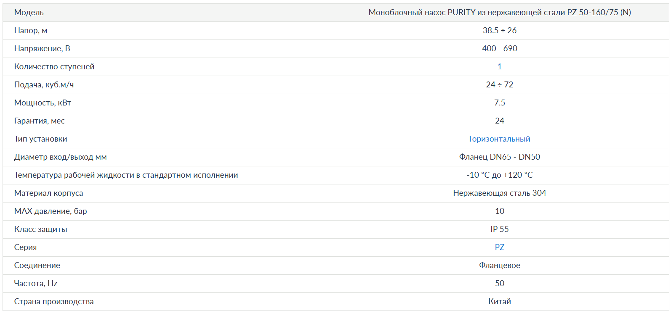The width and height of the screenshot is (671, 313).
Task: Click the 'Диаметр вход/выход мм' label
Action: coord(60,157)
